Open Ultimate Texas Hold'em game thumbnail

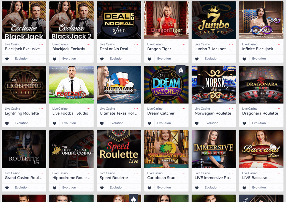(x=119, y=85)
